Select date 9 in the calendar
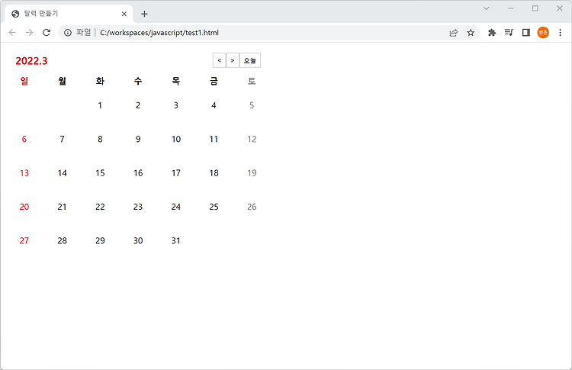The height and width of the screenshot is (370, 572). (138, 139)
